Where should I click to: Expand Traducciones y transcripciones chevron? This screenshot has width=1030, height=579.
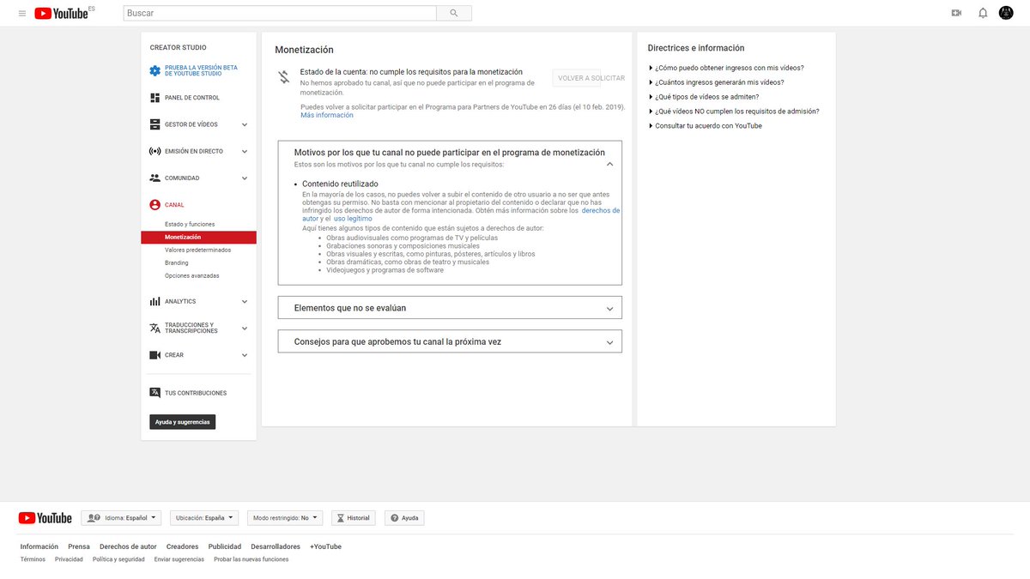[245, 329]
